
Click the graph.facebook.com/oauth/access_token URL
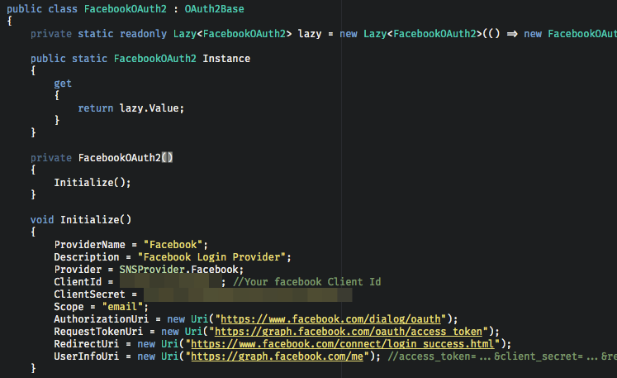click(349, 332)
